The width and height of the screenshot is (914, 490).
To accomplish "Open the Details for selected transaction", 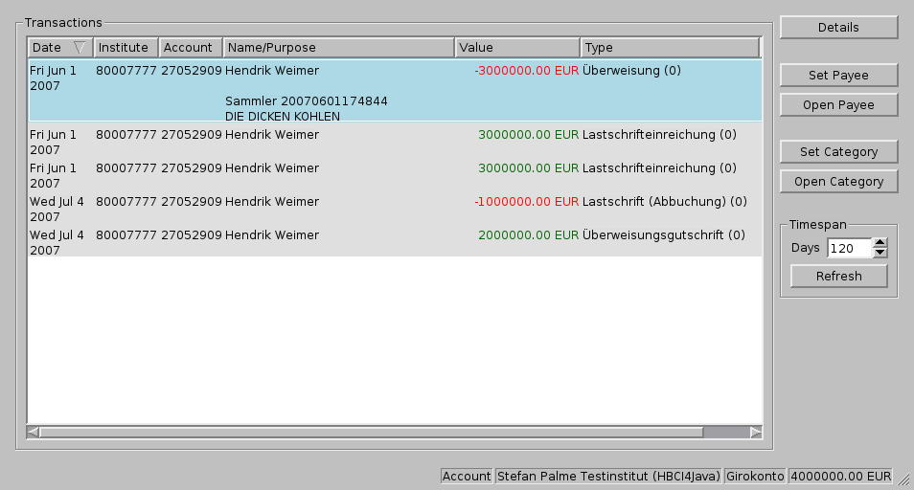I will tap(838, 28).
